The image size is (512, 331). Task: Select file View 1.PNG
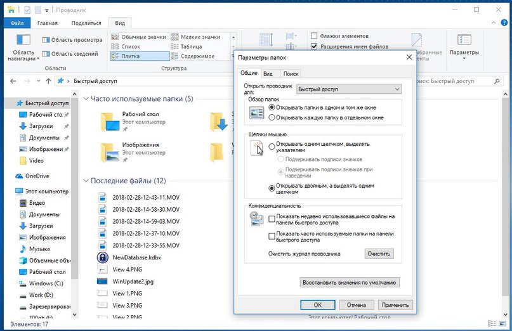pyautogui.click(x=120, y=294)
